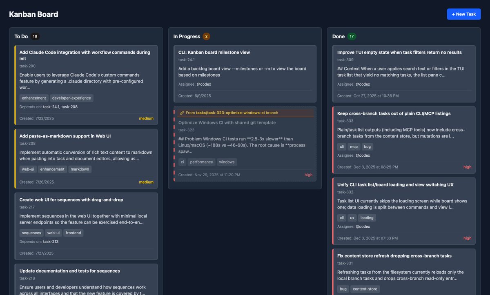Click the mcp tag on task-333
490x295 pixels.
coord(354,146)
